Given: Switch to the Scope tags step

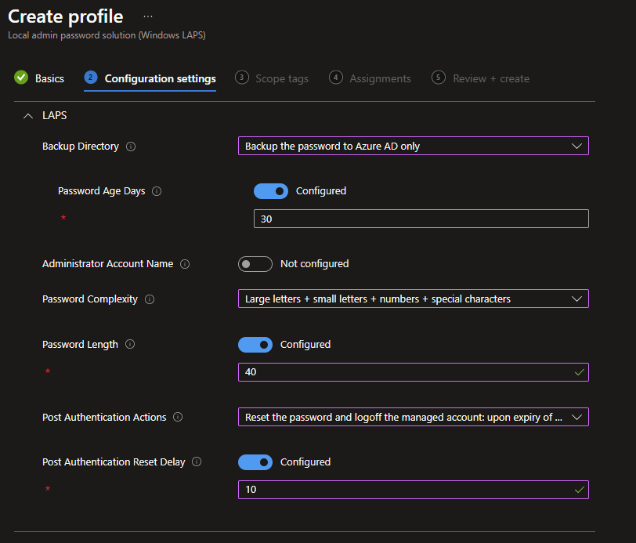Looking at the screenshot, I should coord(272,78).
